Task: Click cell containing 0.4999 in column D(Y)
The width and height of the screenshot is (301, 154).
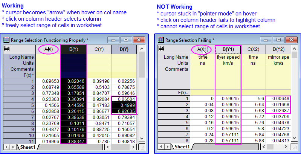Action: [x=124, y=105]
